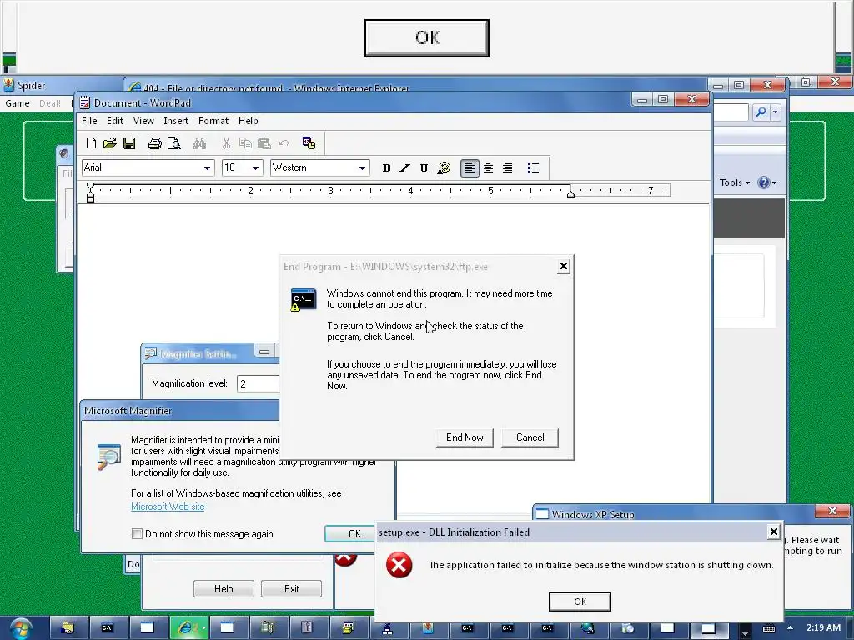Screen dimensions: 854x640
Task: Open WordPad Edit menu
Action: point(115,121)
